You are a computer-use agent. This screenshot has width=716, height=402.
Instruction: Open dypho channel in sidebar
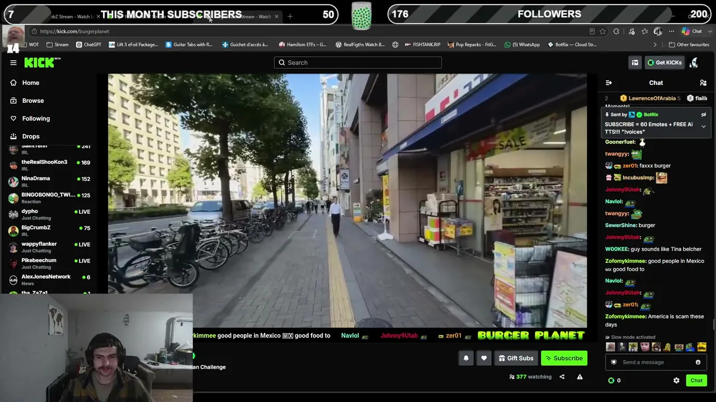pyautogui.click(x=50, y=214)
